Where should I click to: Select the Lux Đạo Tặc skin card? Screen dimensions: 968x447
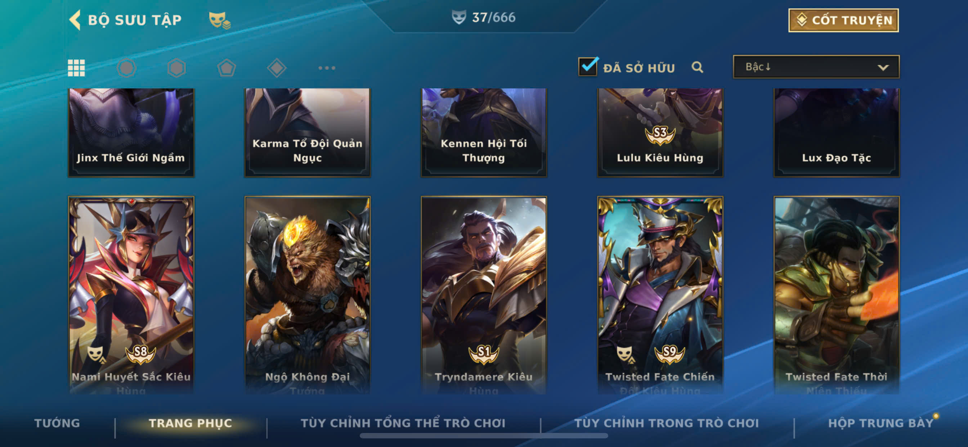(837, 132)
